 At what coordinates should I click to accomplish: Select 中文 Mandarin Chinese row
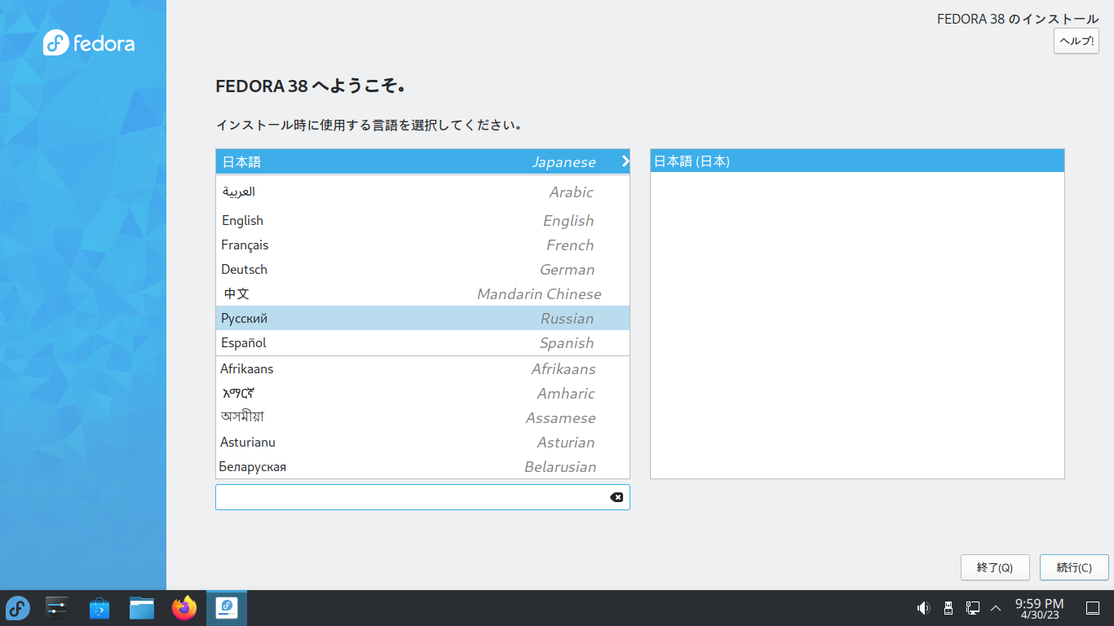(422, 294)
